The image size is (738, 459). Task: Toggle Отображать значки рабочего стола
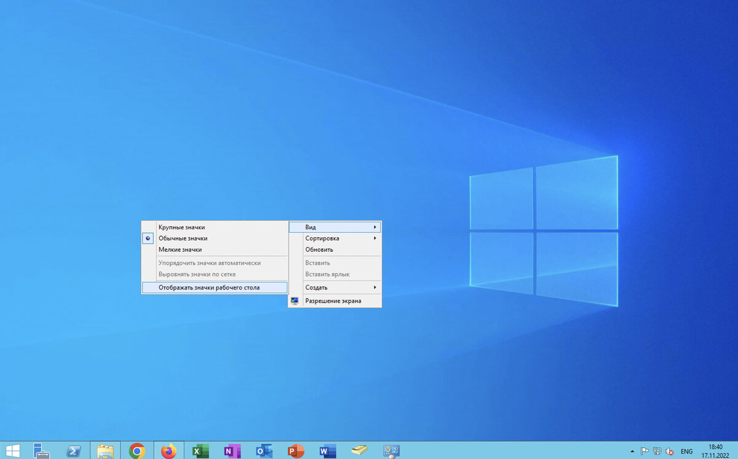point(215,287)
